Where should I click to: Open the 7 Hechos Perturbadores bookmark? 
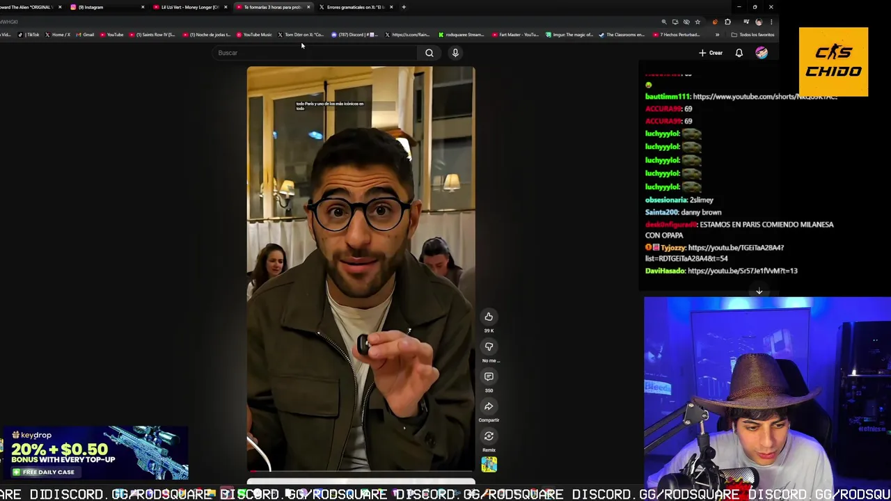pos(677,35)
